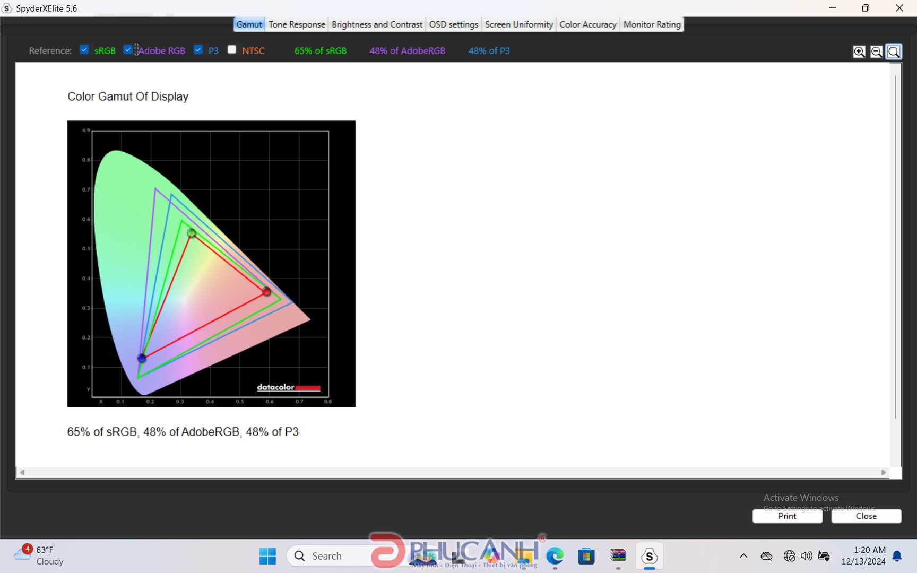917x573 pixels.
Task: View the Color Accuracy tab
Action: 588,24
